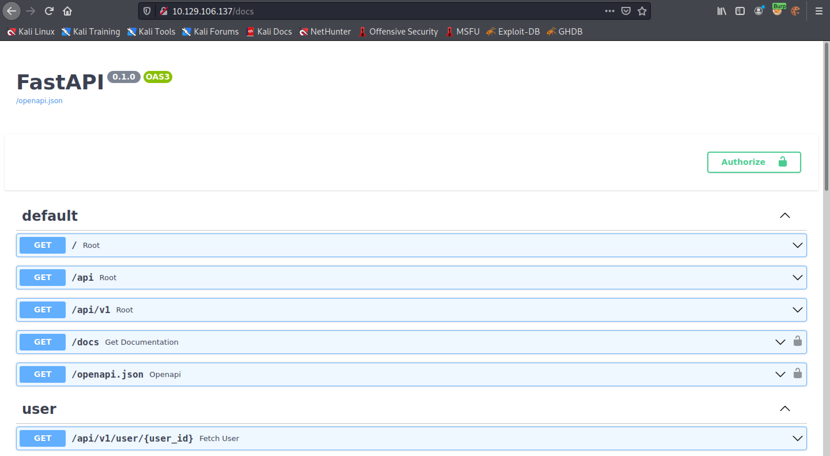This screenshot has width=830, height=456.
Task: Open the Firefox account icon
Action: [759, 11]
